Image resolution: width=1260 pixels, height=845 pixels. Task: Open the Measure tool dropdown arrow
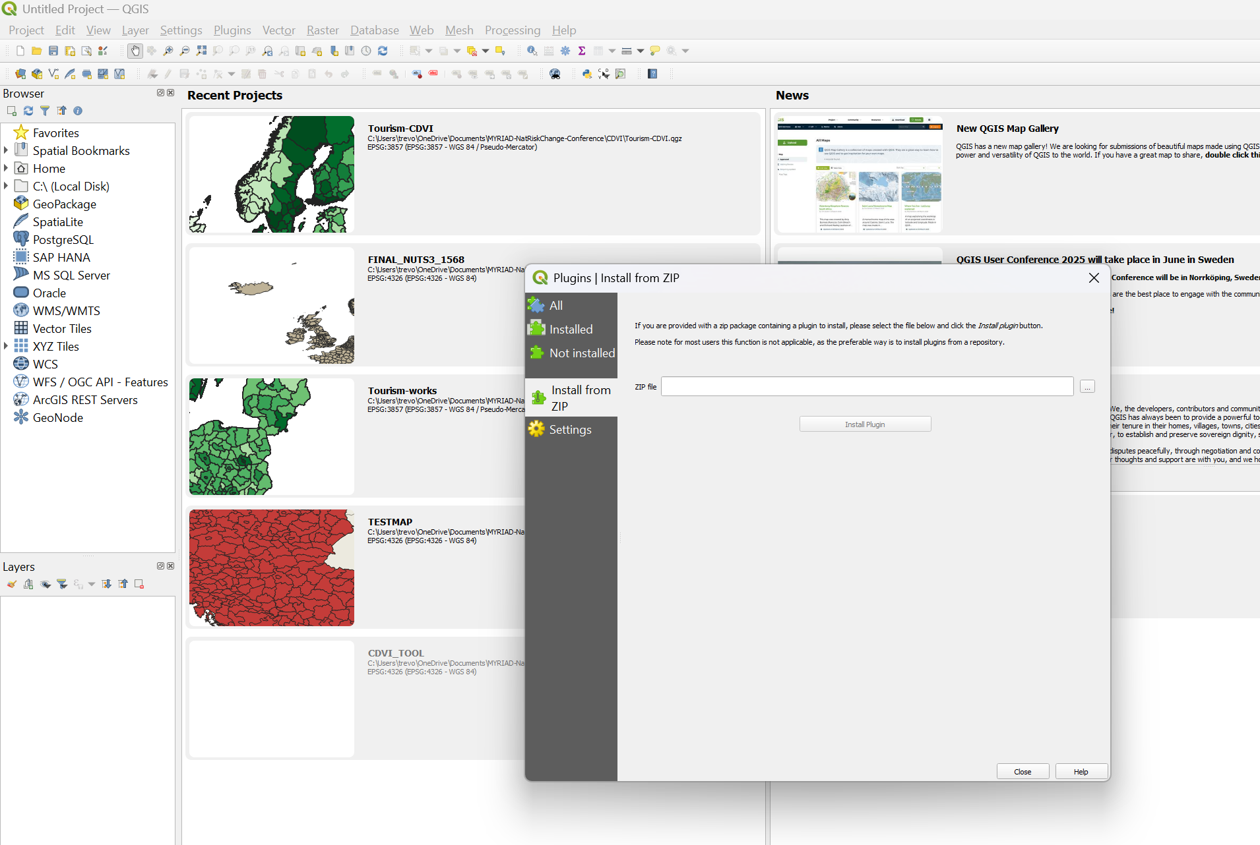[x=640, y=51]
